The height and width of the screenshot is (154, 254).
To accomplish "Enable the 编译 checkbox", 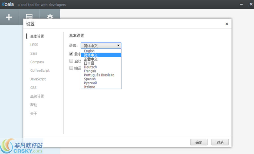I will [71, 68].
